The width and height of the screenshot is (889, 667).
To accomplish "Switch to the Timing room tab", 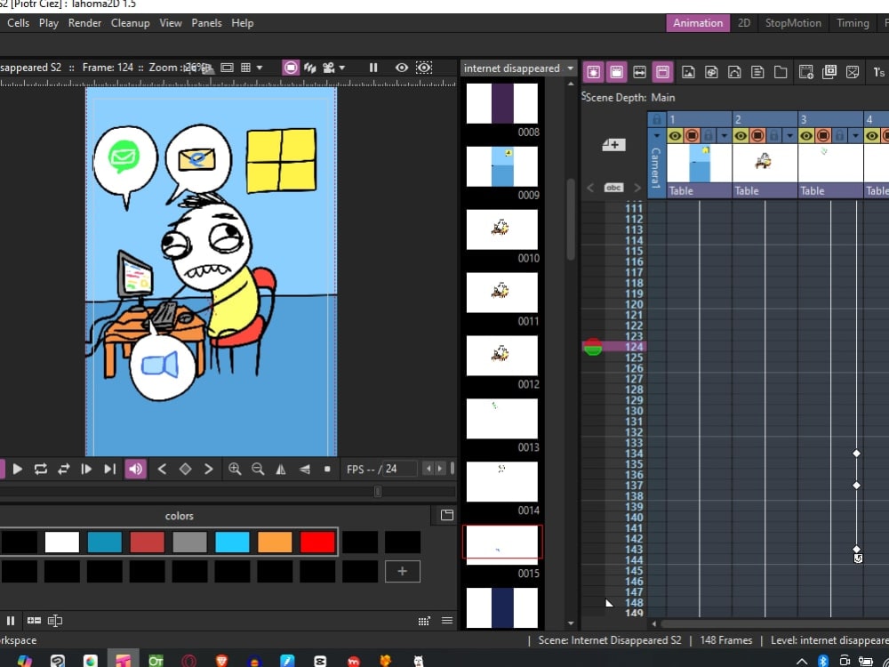I will (x=853, y=23).
